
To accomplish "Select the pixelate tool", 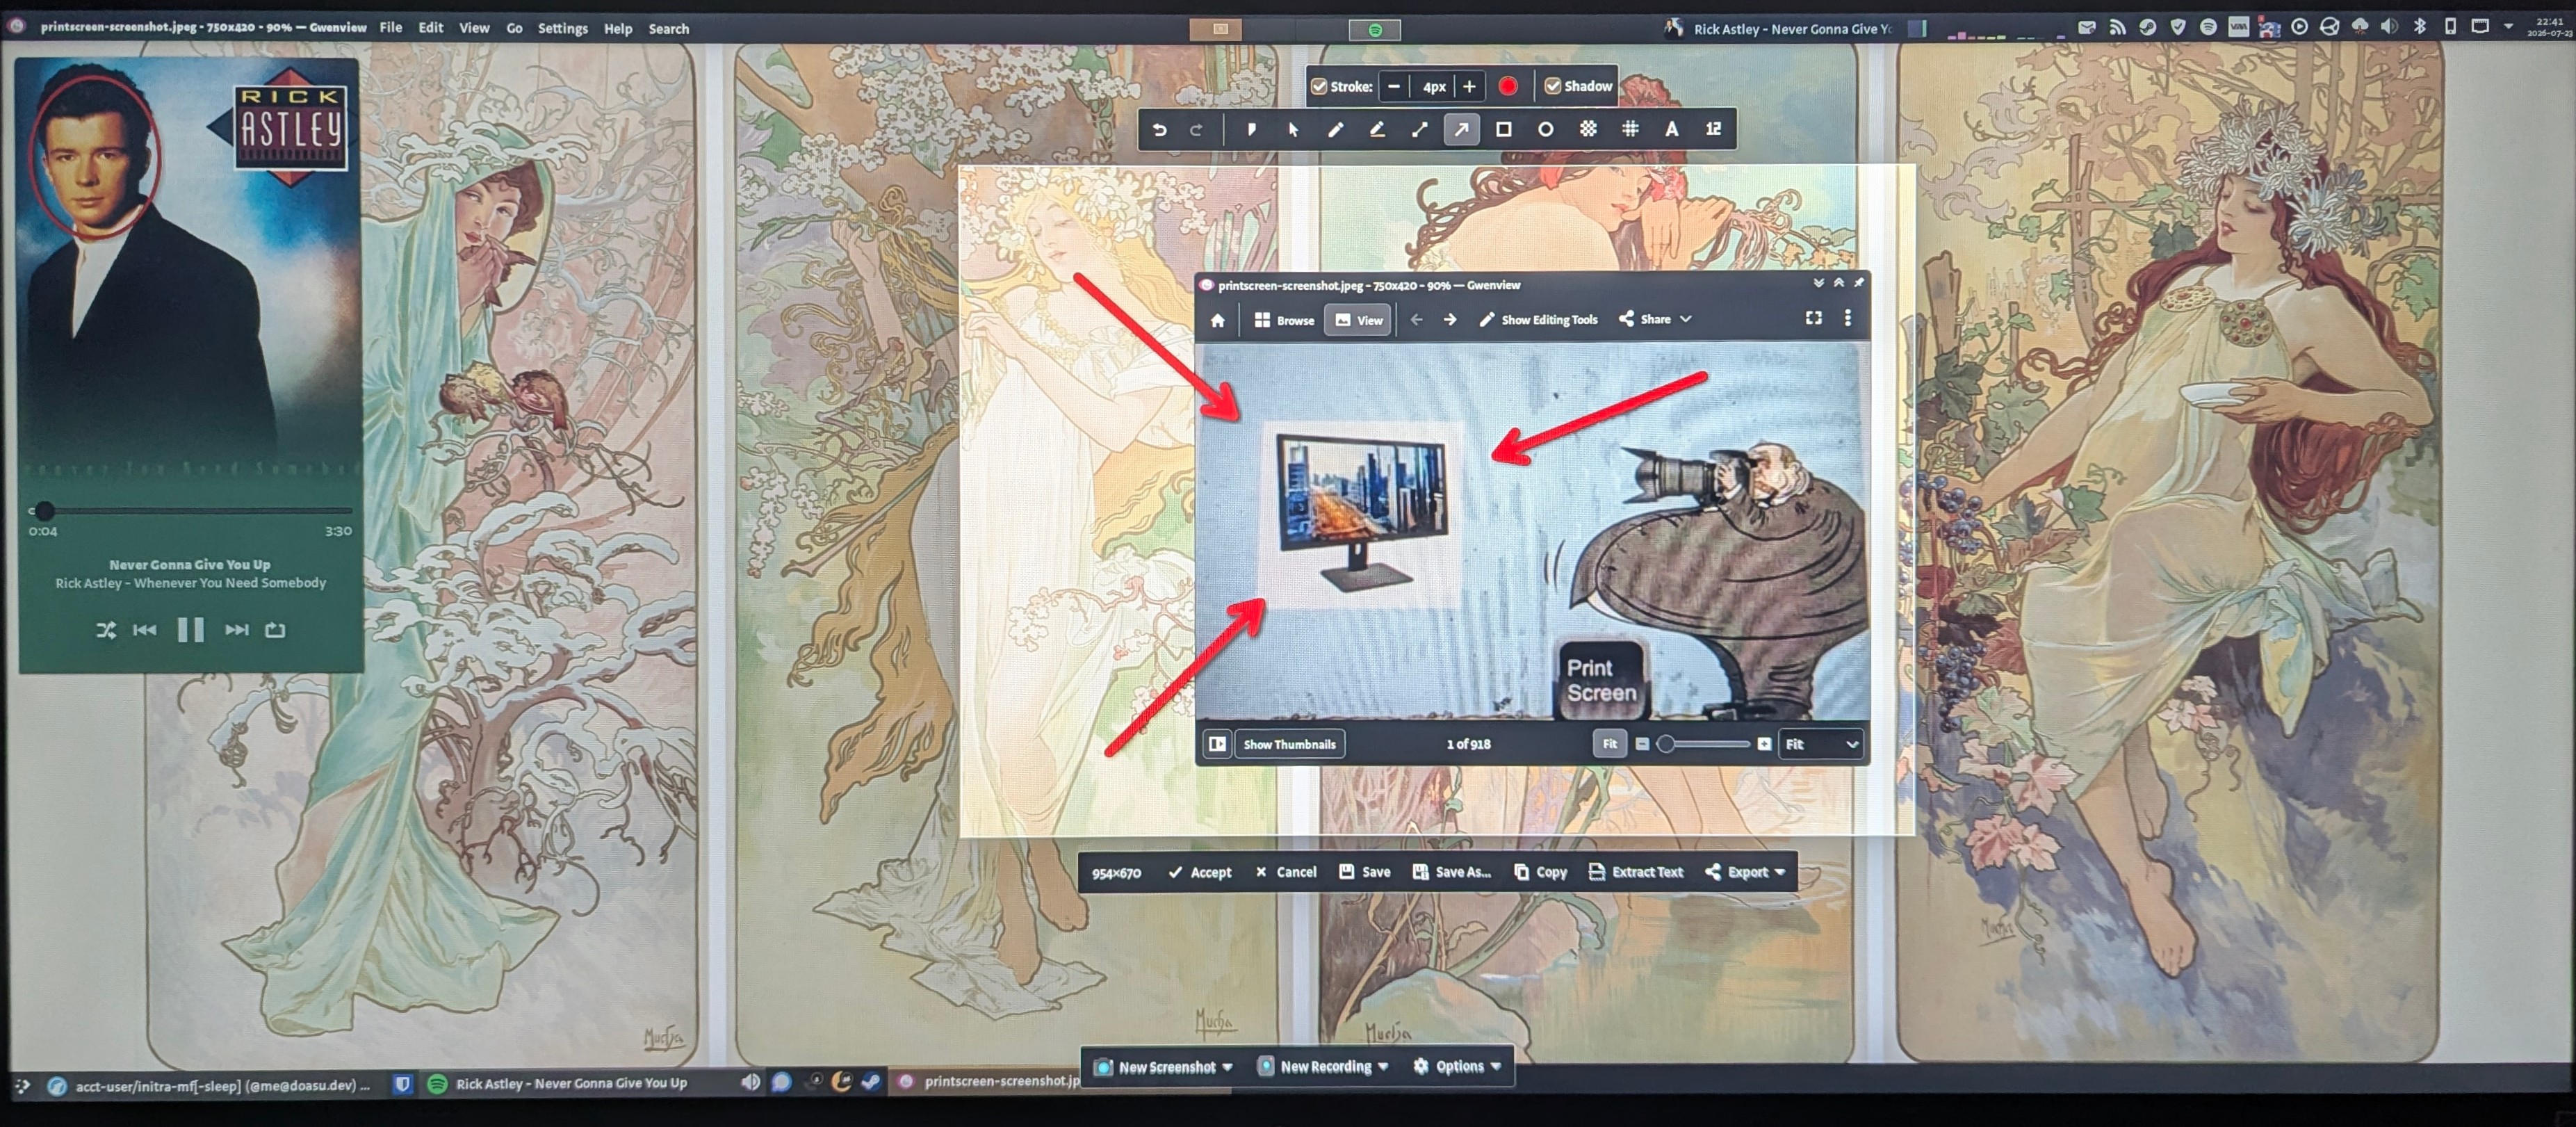I will coord(1588,130).
